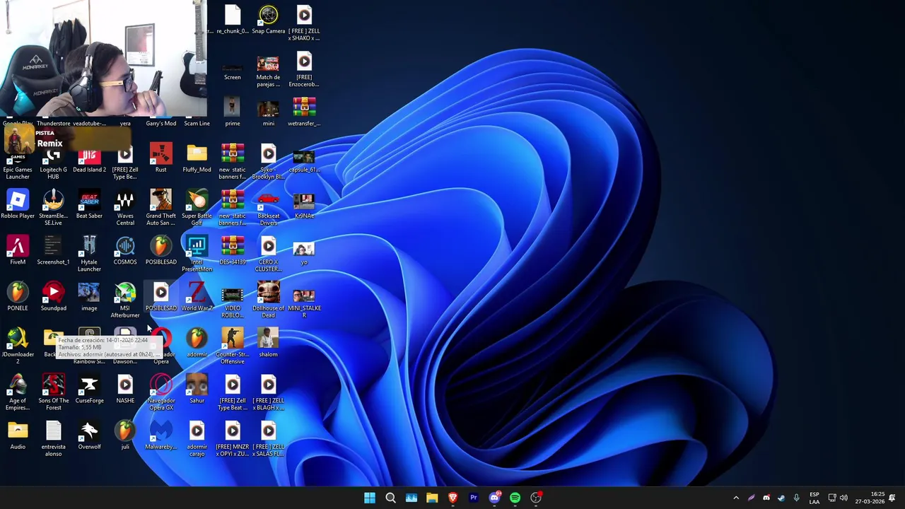Select the Hytale Launcher icon
905x509 pixels.
(x=89, y=255)
